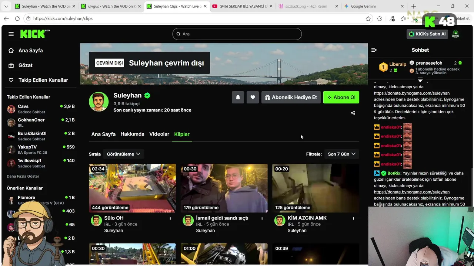The width and height of the screenshot is (474, 266).
Task: Click the BotRix username in chat
Action: click(394, 173)
